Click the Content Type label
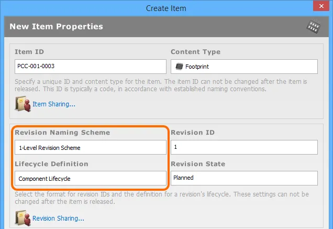This screenshot has width=333, height=229. coord(196,52)
